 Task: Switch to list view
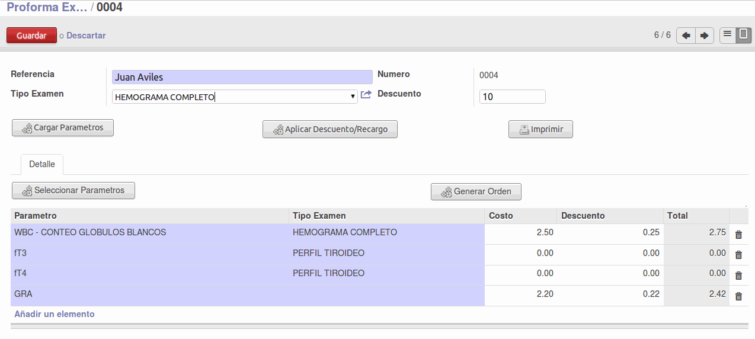[x=728, y=35]
